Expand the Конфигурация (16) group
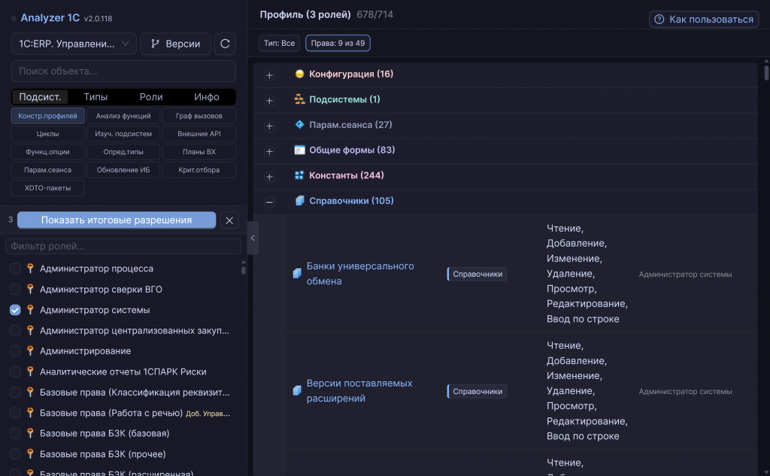Image resolution: width=770 pixels, height=476 pixels. click(x=269, y=75)
